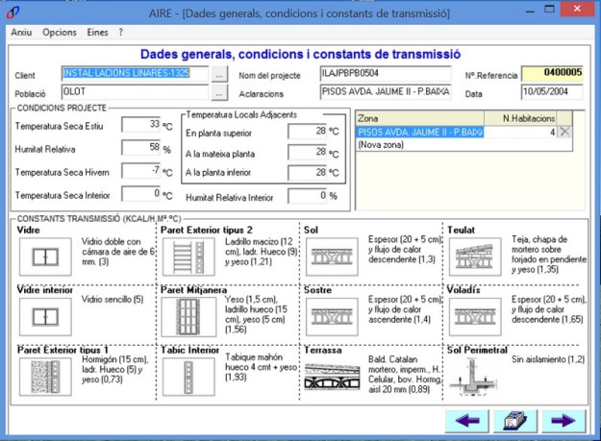Edit Temperatura Seca Hivern value -7
This screenshot has width=601, height=441.
tap(141, 171)
